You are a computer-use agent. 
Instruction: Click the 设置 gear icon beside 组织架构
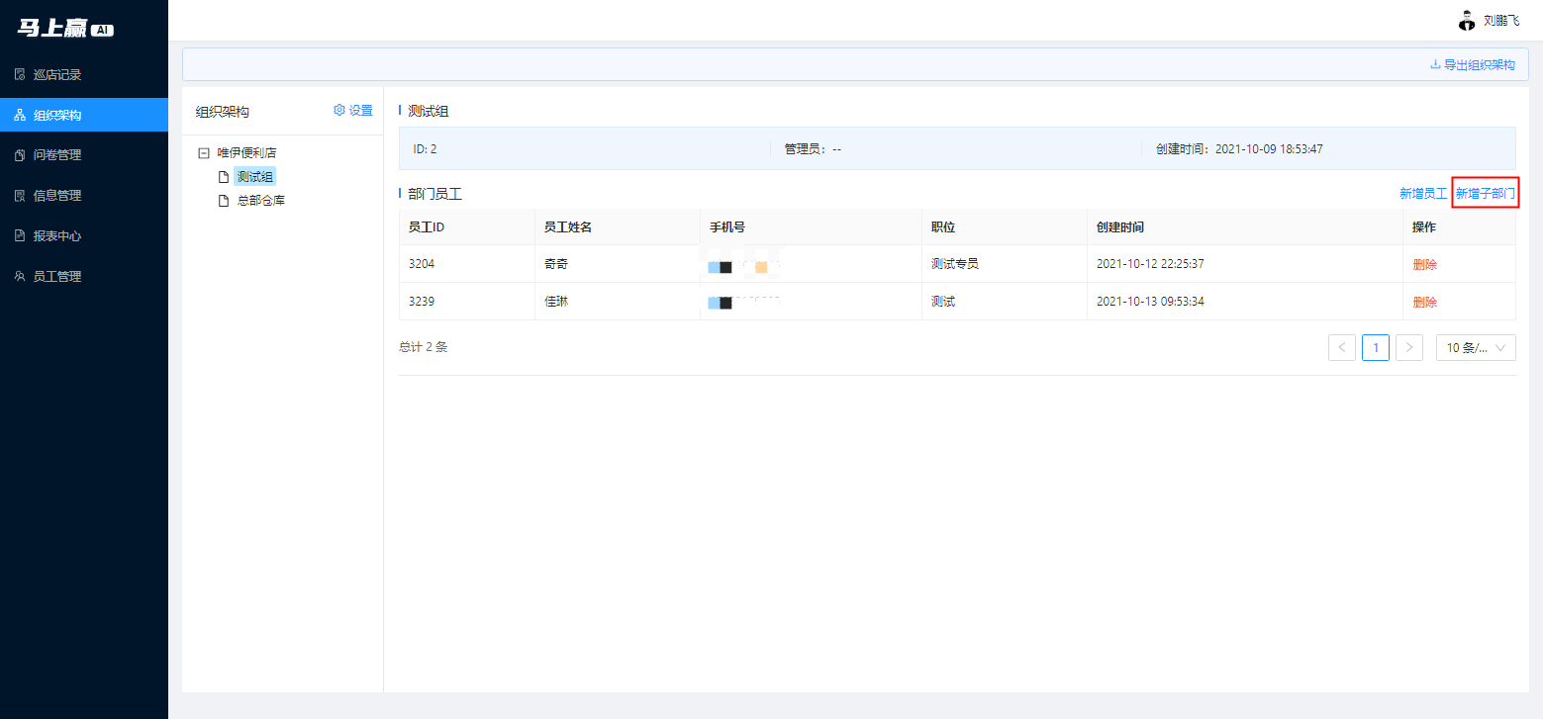coord(339,110)
